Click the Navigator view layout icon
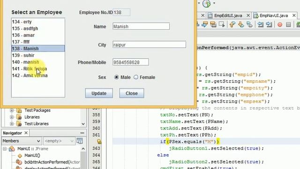The height and width of the screenshot is (169, 300). click(80, 141)
